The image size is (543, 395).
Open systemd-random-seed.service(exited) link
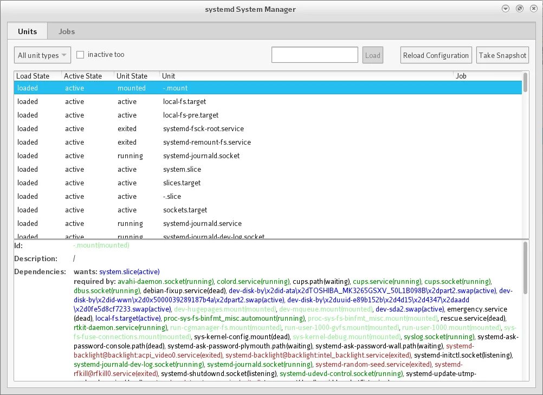[374, 365]
